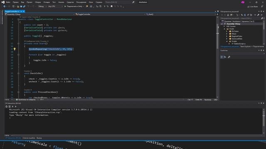This screenshot has width=266, height=149.
Task: Click the bookmark toolbar icon
Action: tap(111, 7)
